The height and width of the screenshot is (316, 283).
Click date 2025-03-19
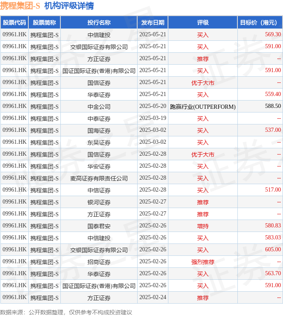pyautogui.click(x=153, y=118)
